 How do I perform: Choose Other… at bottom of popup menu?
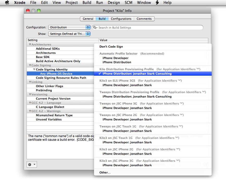[x=105, y=172]
